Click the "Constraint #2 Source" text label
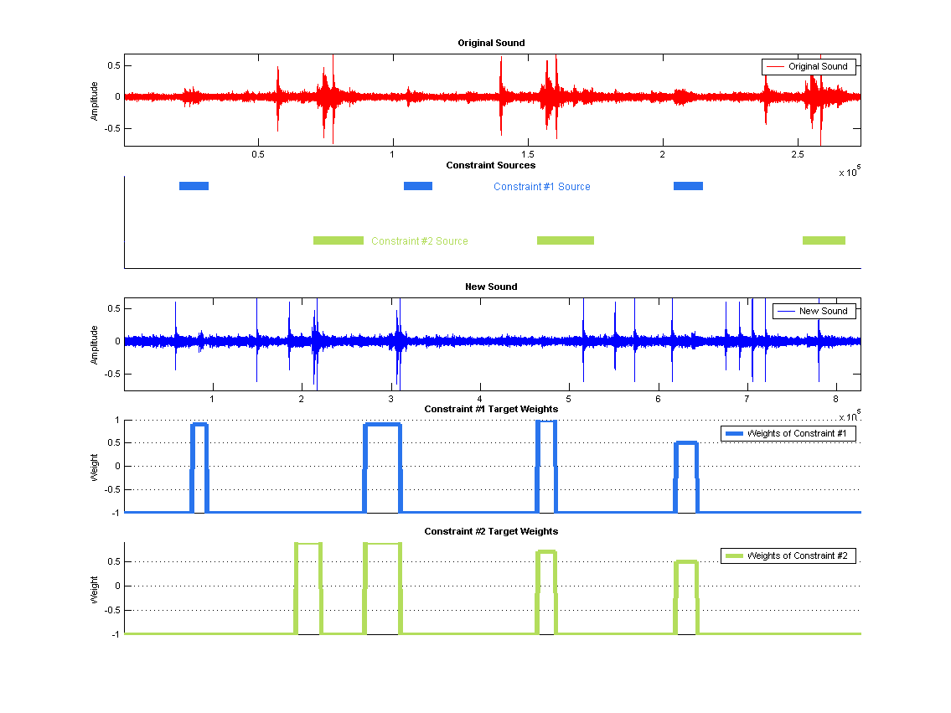 coord(419,241)
